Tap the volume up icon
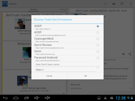 pyautogui.click(x=47, y=98)
